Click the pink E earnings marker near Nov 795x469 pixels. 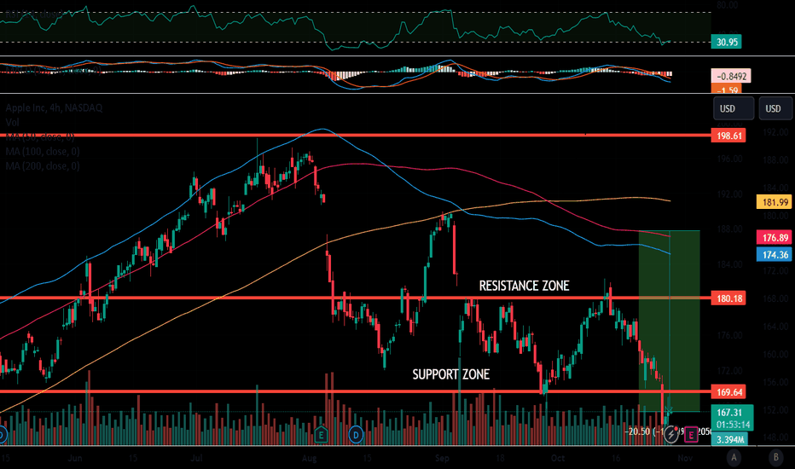[x=691, y=435]
